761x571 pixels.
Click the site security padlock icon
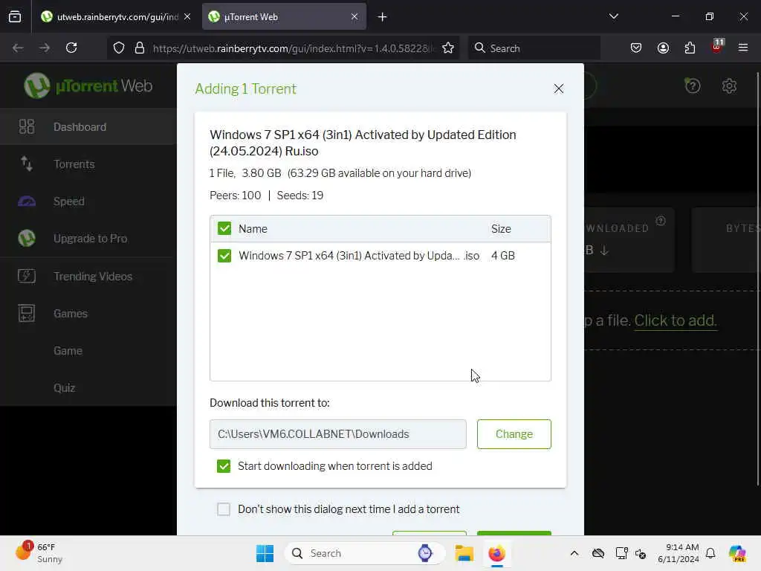click(x=140, y=48)
